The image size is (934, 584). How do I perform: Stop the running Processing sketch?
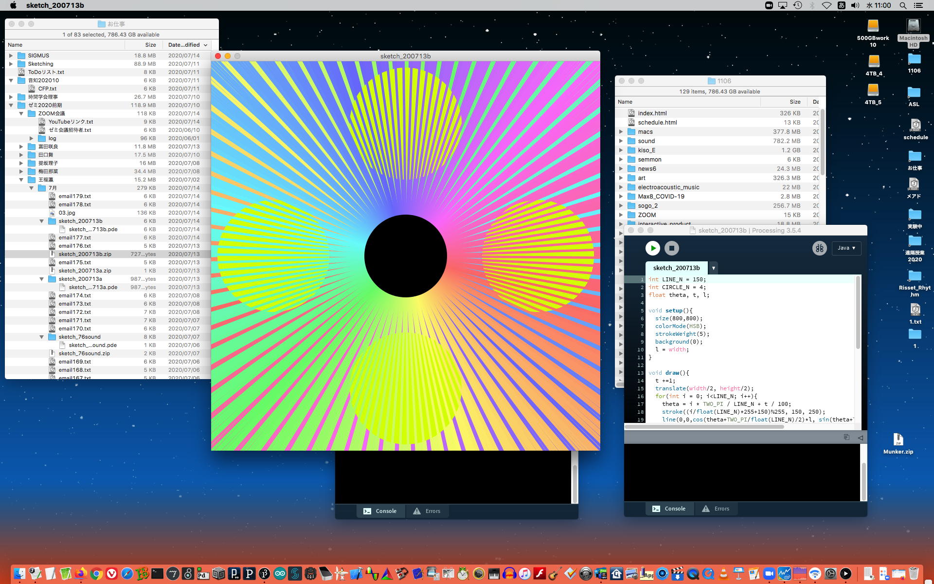(x=672, y=248)
